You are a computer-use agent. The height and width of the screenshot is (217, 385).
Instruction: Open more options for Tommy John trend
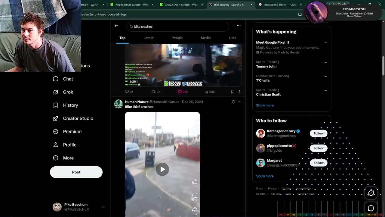tap(325, 63)
